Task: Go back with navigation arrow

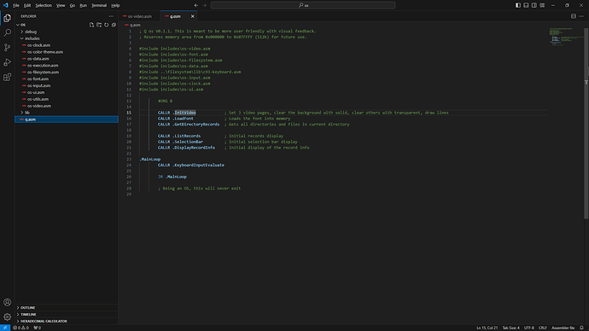Action: click(x=196, y=5)
